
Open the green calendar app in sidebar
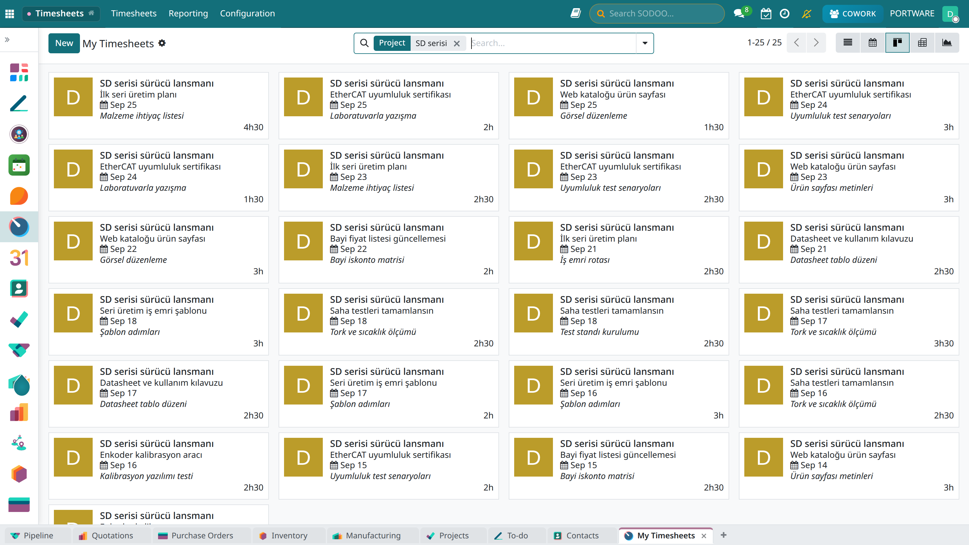[x=19, y=165]
